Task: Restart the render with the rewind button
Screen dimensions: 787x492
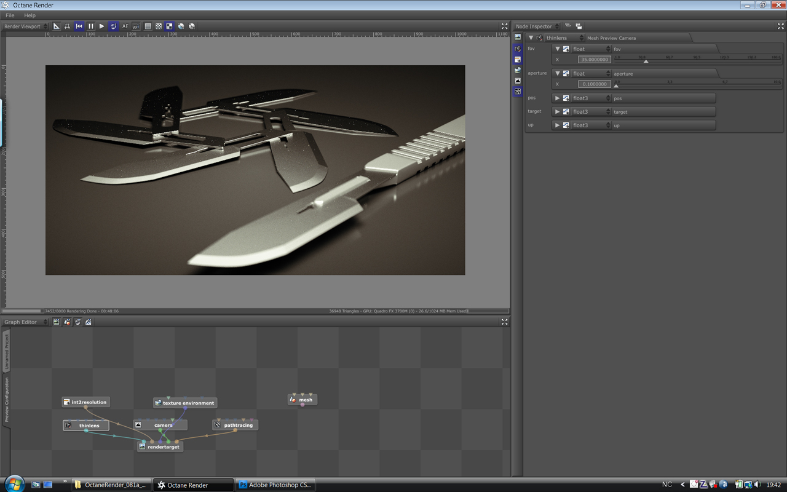Action: pos(79,26)
